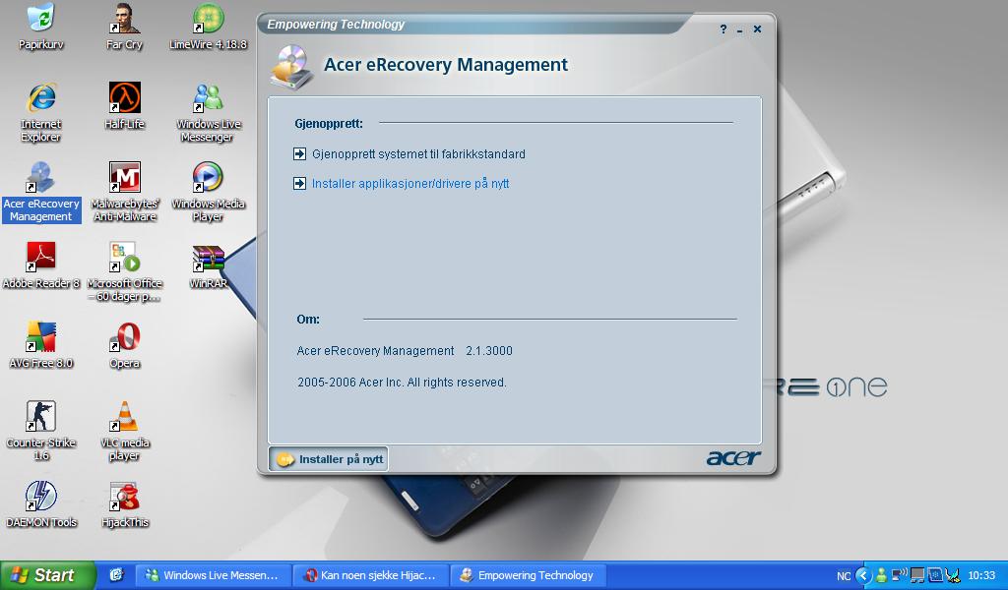Image resolution: width=1008 pixels, height=590 pixels.
Task: Select the Windows Media Player desktop icon
Action: coord(208,192)
